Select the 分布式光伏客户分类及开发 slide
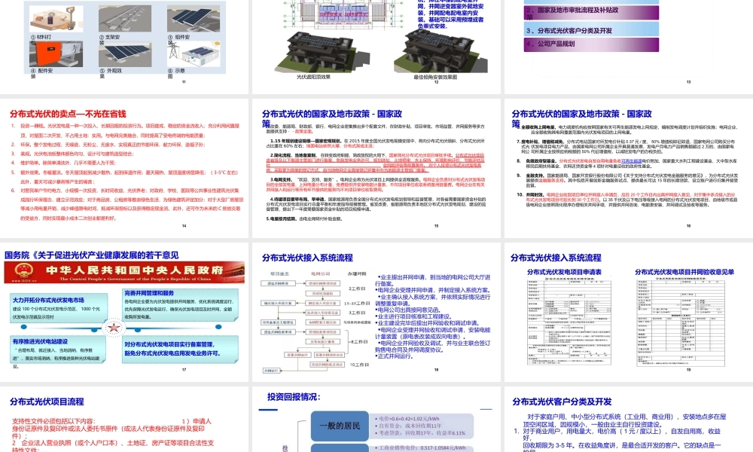The height and width of the screenshot is (452, 753). [x=628, y=420]
